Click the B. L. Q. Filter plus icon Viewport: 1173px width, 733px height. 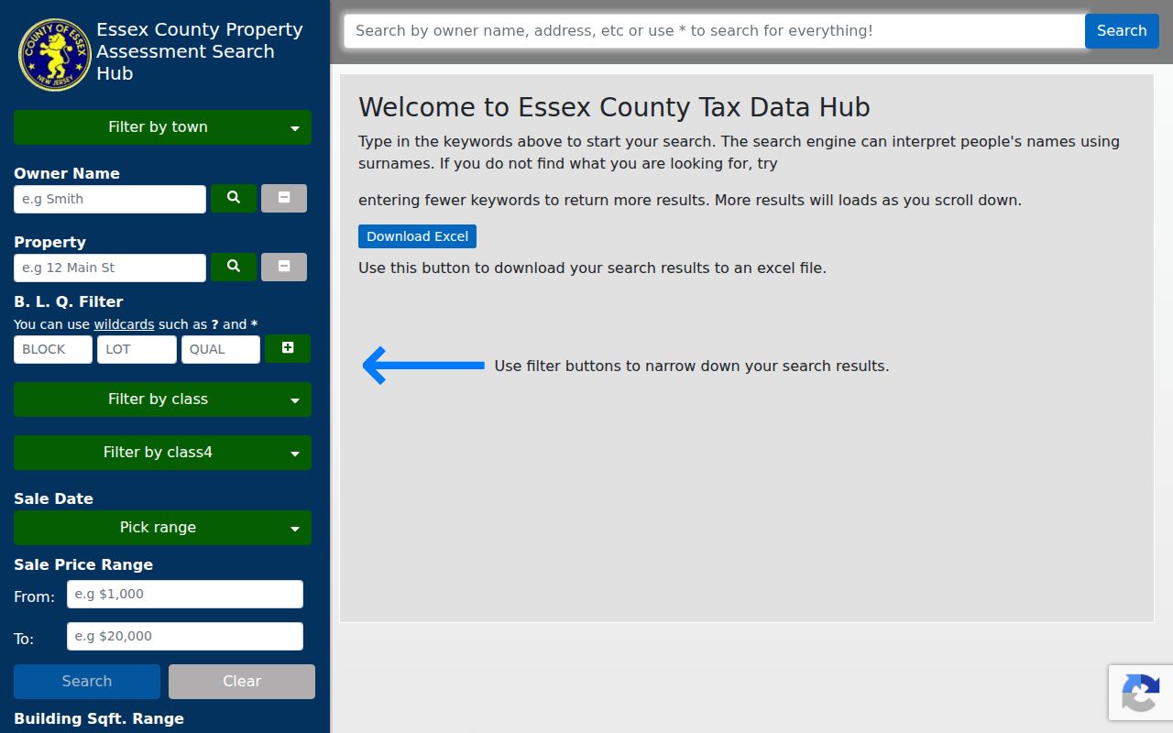pyautogui.click(x=288, y=348)
